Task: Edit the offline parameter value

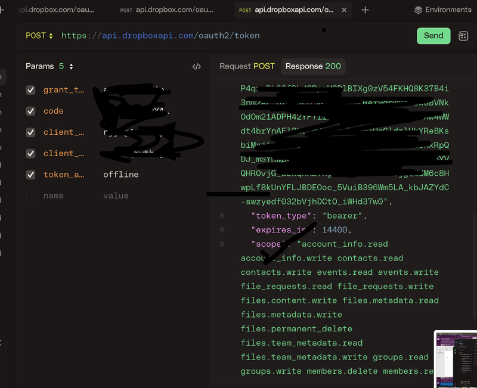Action: (x=121, y=175)
